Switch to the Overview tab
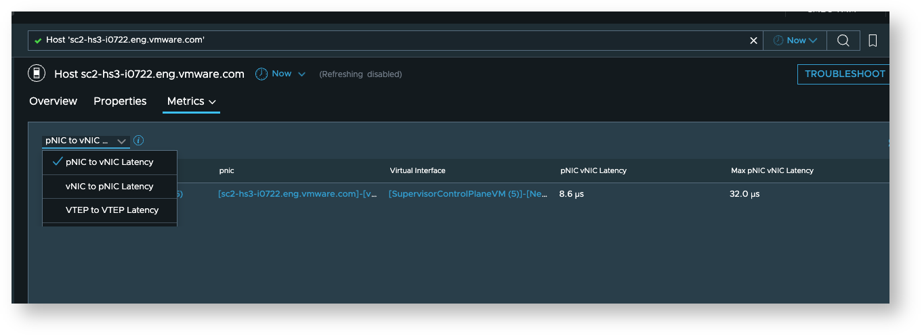The width and height of the screenshot is (922, 336). click(54, 101)
